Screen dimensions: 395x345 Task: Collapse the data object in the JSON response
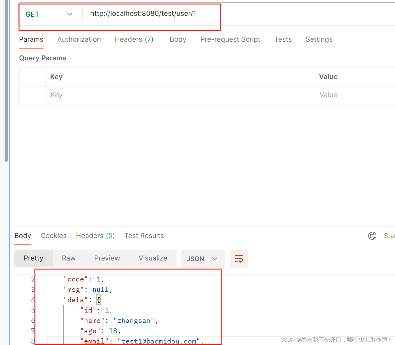(x=98, y=300)
